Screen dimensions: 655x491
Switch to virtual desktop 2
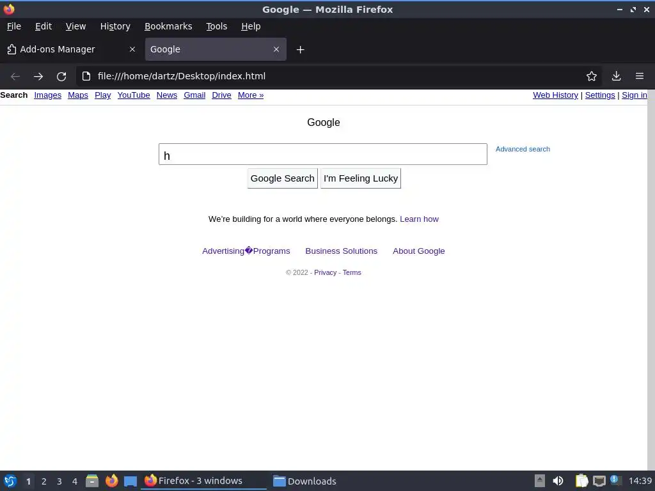tap(44, 481)
